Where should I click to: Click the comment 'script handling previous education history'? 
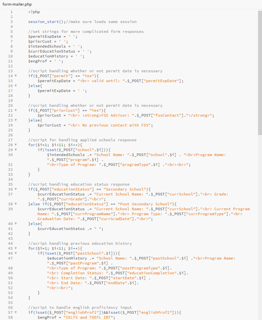point(80,243)
